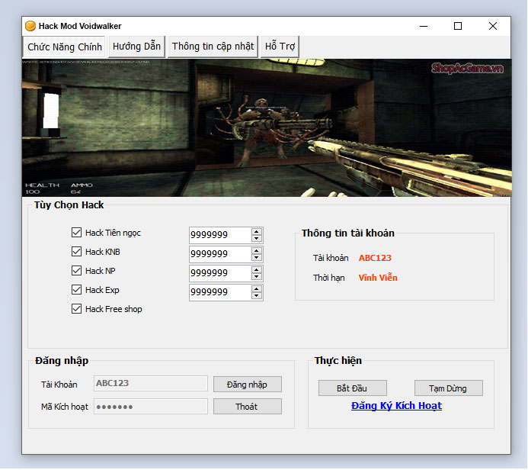The width and height of the screenshot is (528, 470).
Task: Open the Thông tin cập nhật tab
Action: coord(213,47)
